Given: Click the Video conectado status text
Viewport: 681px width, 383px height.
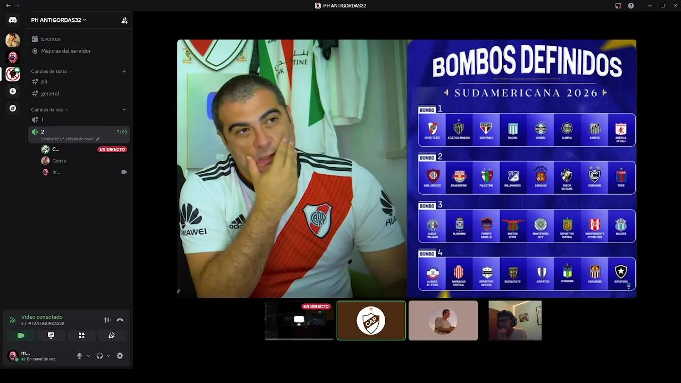Looking at the screenshot, I should click(42, 317).
